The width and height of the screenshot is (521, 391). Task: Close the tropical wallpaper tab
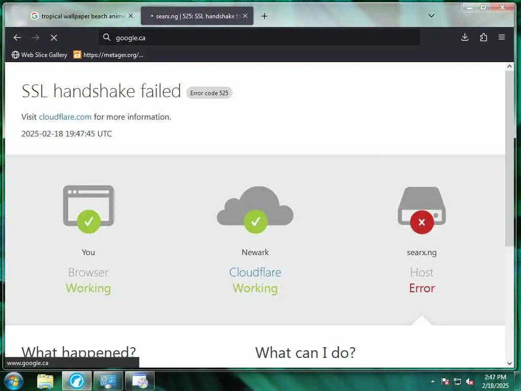[x=131, y=16]
